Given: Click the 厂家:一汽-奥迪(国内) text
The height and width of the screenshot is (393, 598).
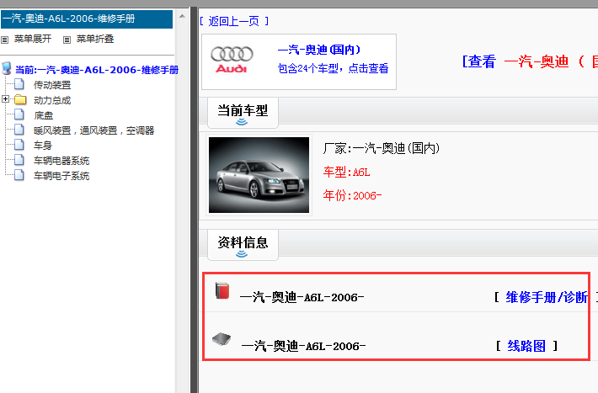Looking at the screenshot, I should [382, 148].
